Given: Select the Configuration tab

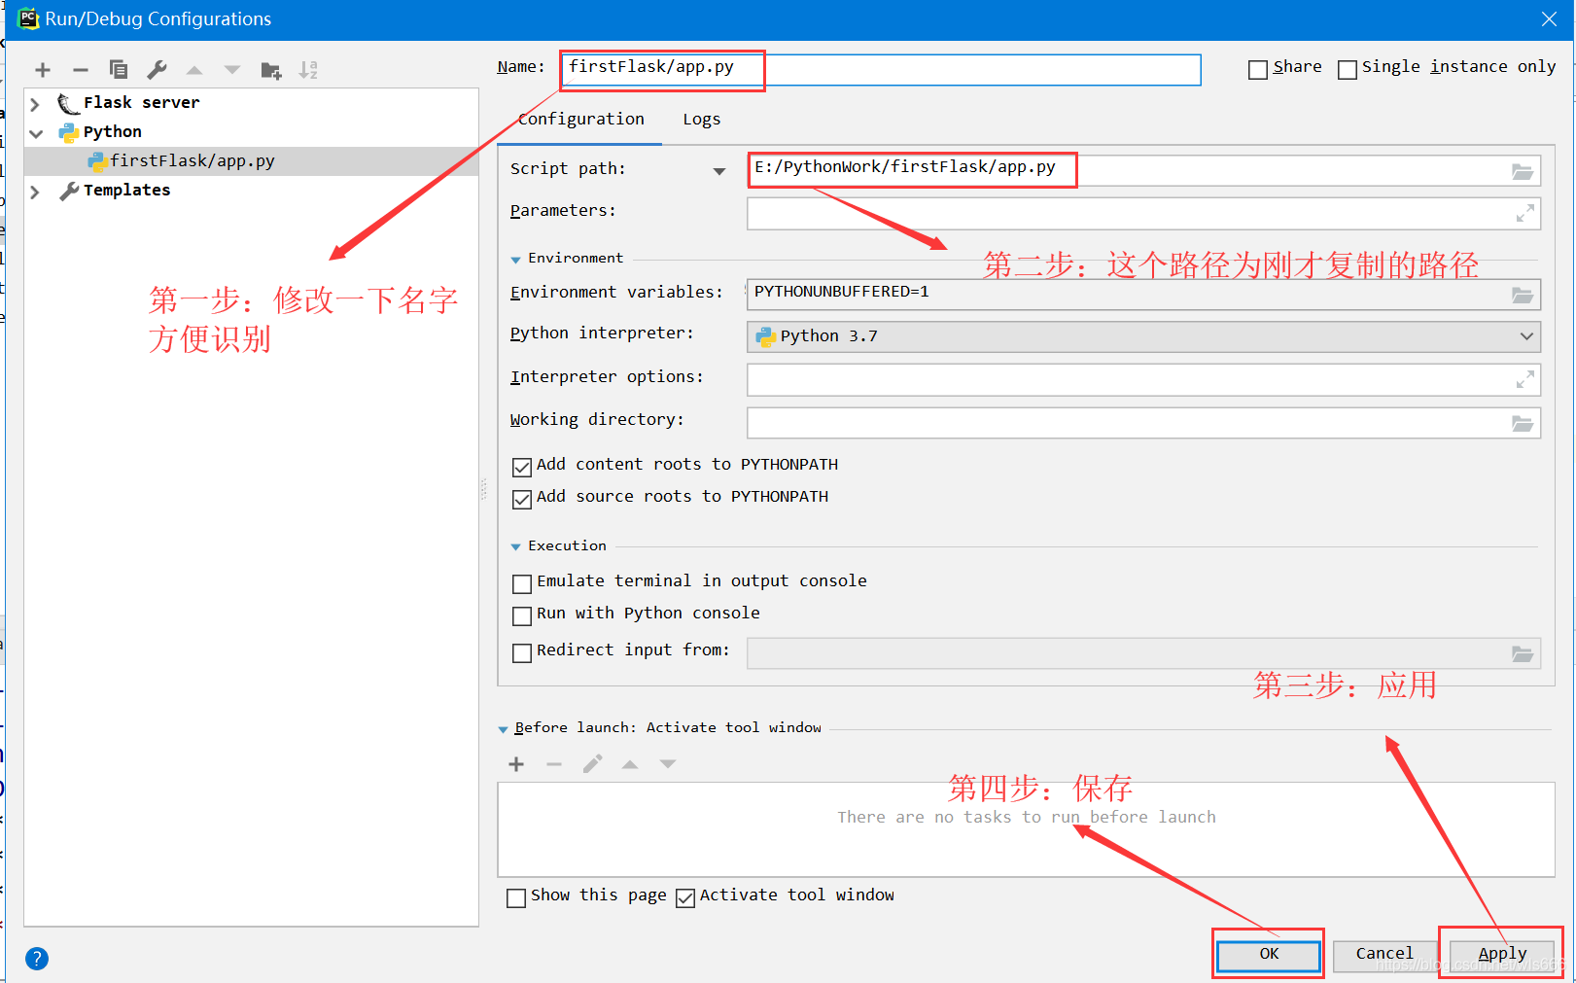Looking at the screenshot, I should pyautogui.click(x=580, y=120).
